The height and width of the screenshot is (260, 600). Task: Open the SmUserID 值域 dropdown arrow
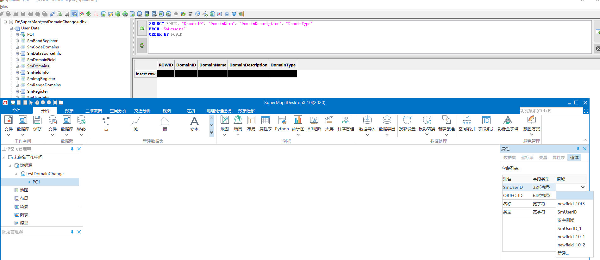[583, 187]
